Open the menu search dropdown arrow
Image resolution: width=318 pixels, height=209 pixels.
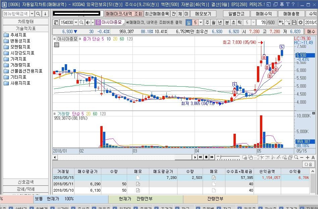tap(32, 14)
